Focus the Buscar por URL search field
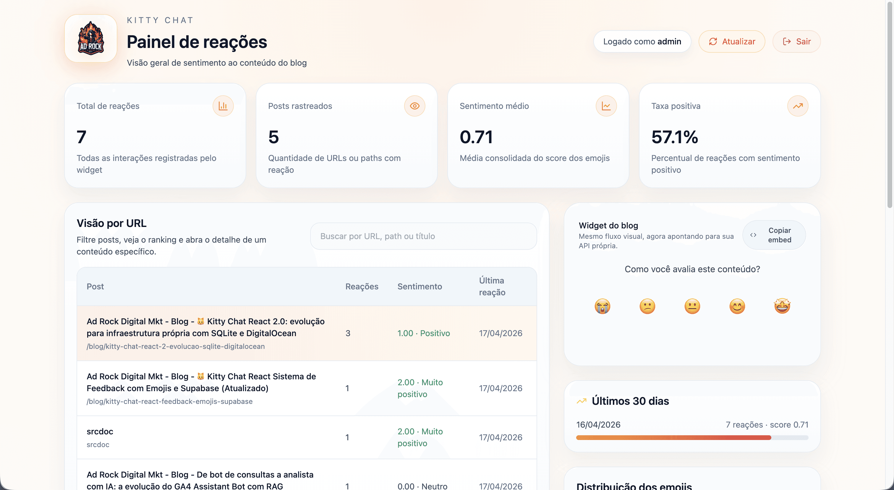This screenshot has width=894, height=490. [x=423, y=236]
